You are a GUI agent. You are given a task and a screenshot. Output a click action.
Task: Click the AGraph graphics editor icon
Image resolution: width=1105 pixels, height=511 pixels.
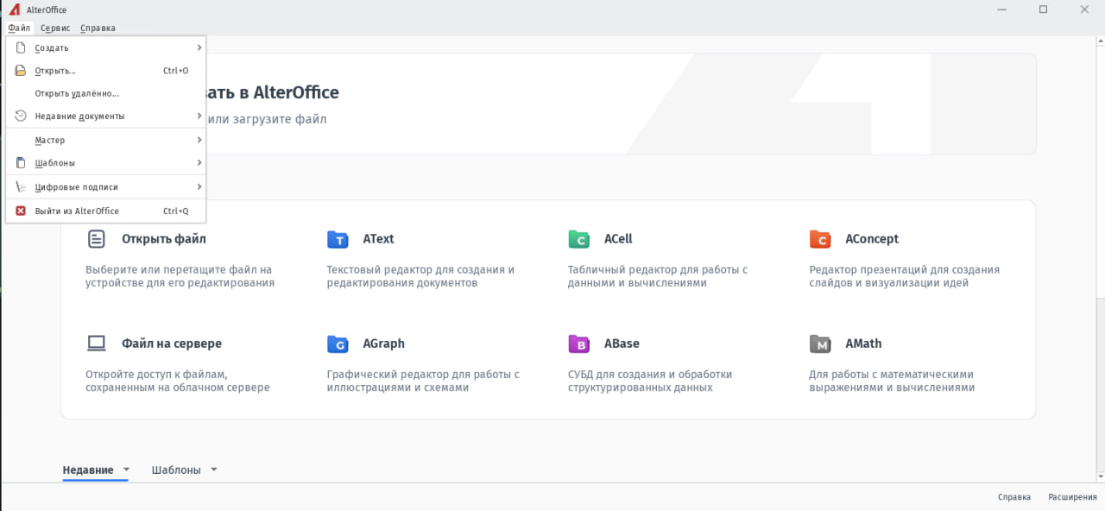coord(337,344)
